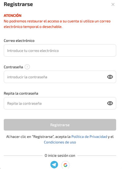Click the Registrarse dialog heading

tap(18, 4)
